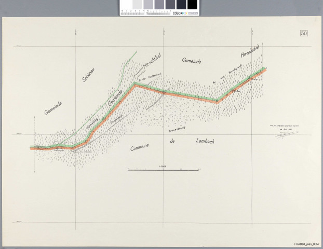Click the top-right Hirschthal label
This screenshot has width=323, height=249.
pos(251,53)
